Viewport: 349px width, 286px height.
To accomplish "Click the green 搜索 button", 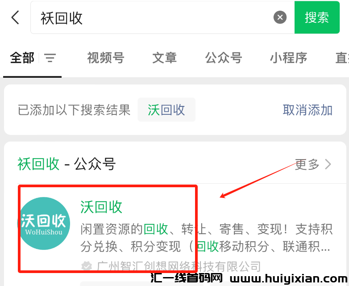I will 317,17.
